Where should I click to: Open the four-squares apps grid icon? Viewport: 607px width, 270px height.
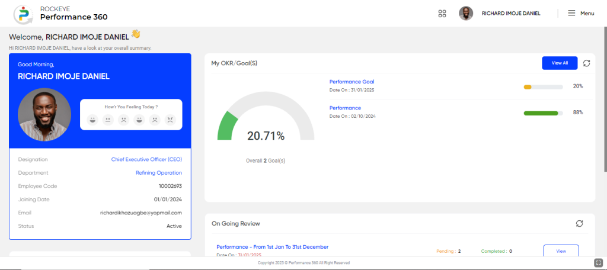click(x=442, y=14)
